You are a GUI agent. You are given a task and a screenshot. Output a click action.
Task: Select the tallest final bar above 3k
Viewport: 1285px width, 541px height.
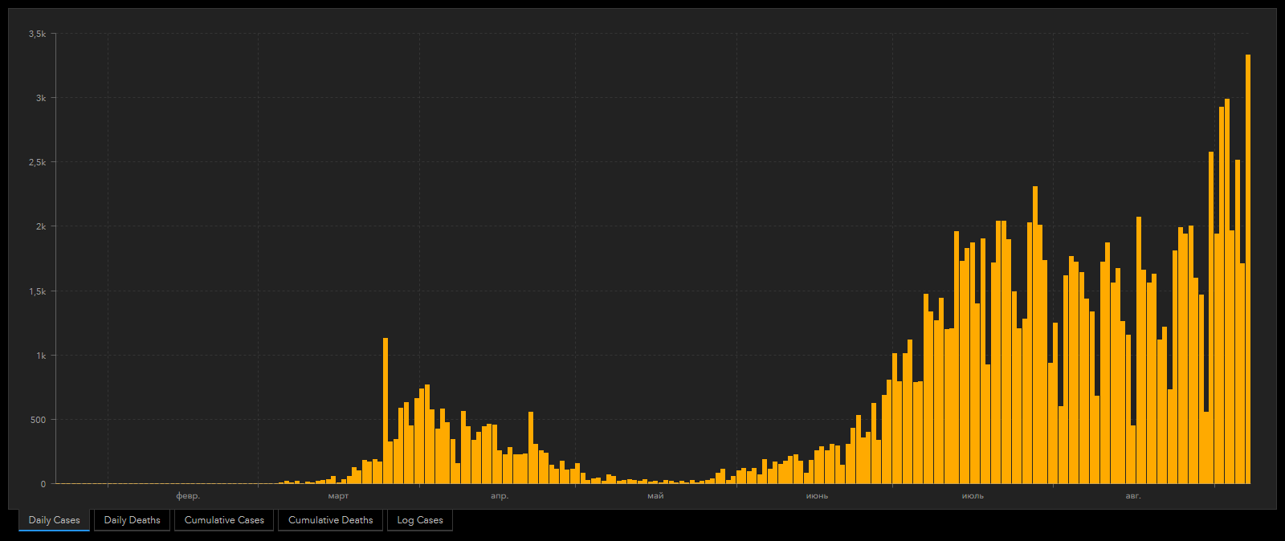1248,269
